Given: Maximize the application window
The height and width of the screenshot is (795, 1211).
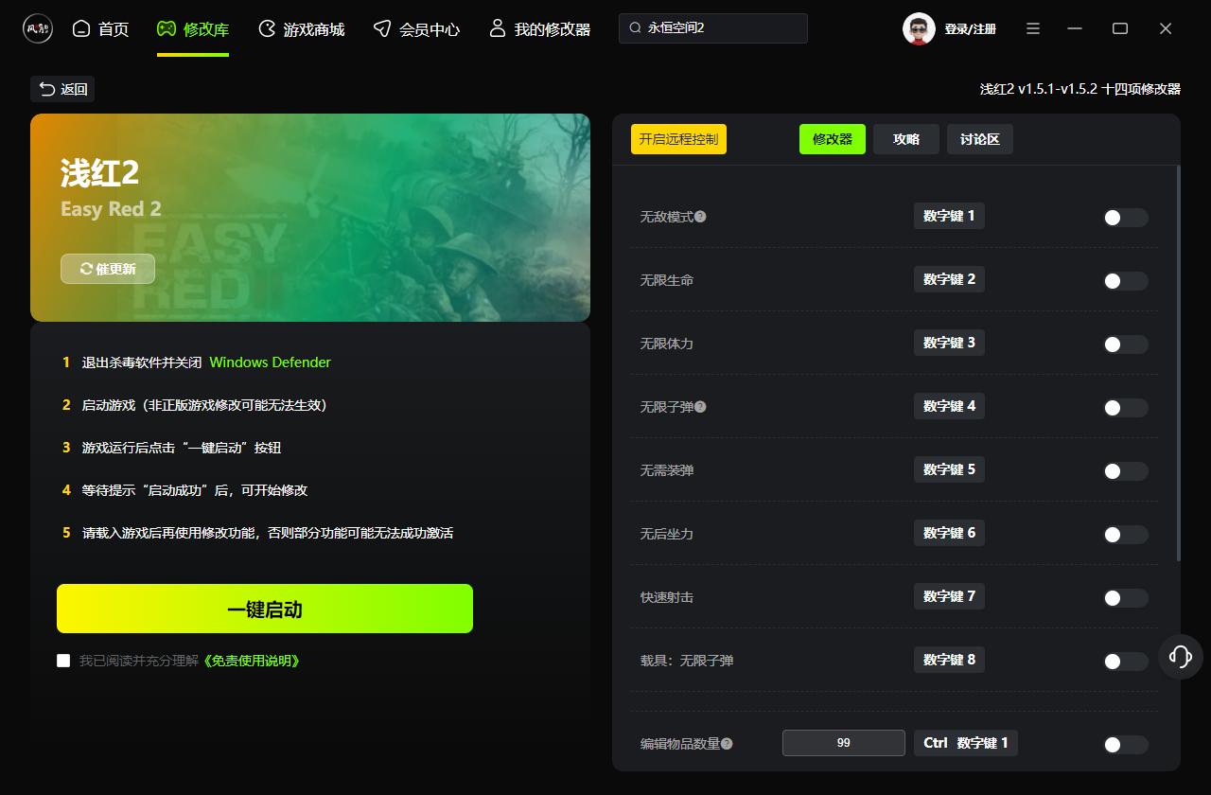Looking at the screenshot, I should tap(1120, 29).
